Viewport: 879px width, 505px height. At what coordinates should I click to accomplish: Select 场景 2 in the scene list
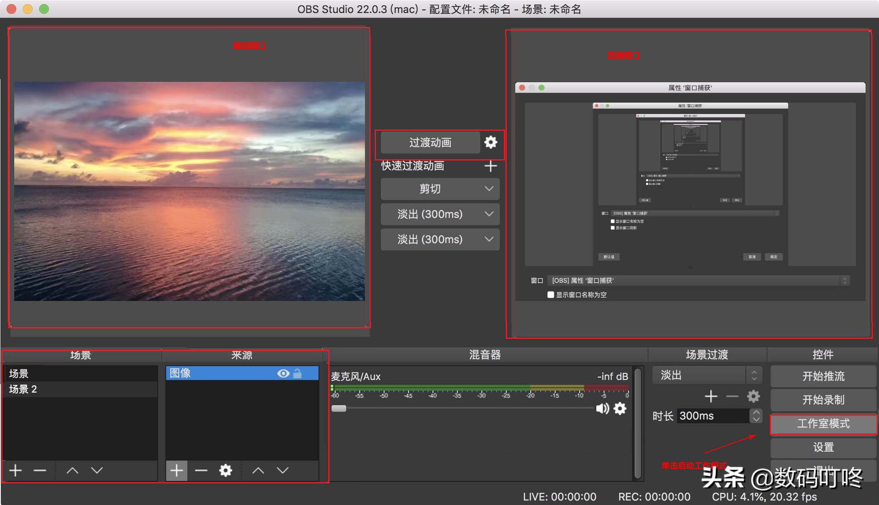(x=22, y=389)
